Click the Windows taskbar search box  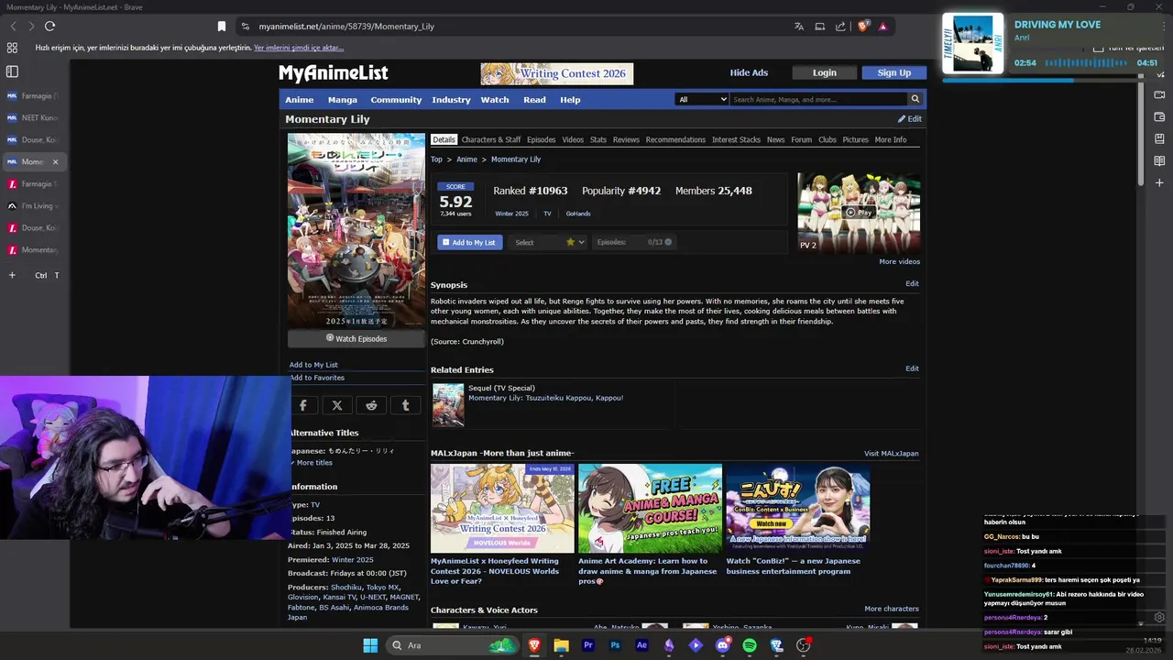(451, 645)
